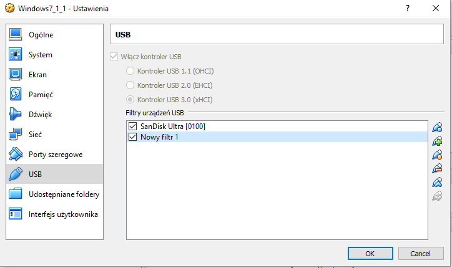Click the edit selected USB filter icon
This screenshot has width=452, height=268.
click(x=437, y=155)
